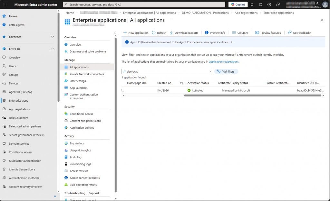Open the settings gear in top bar
The height and width of the screenshot is (201, 330).
coord(260,5)
